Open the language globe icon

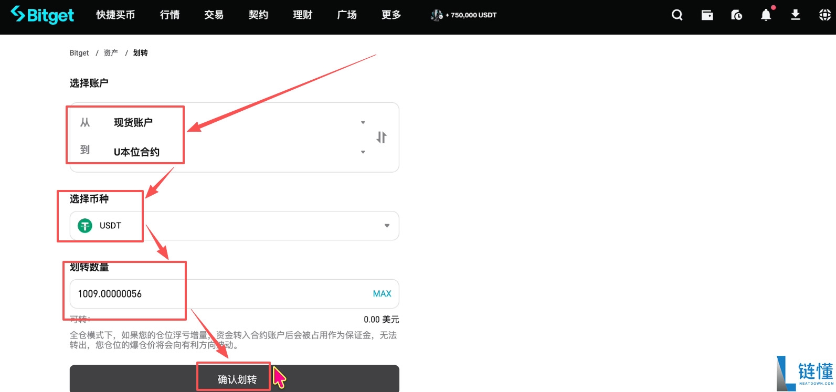point(825,15)
